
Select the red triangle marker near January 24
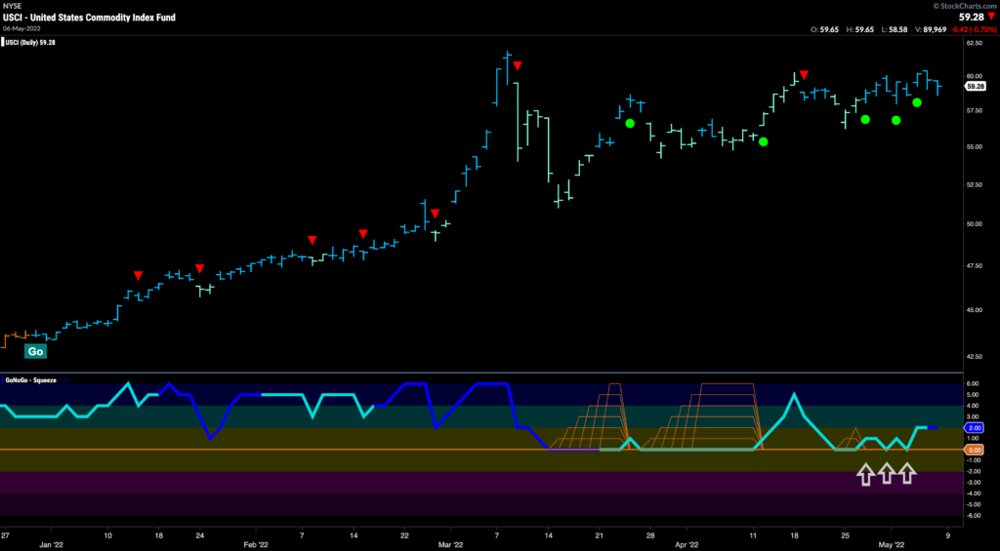tap(199, 268)
